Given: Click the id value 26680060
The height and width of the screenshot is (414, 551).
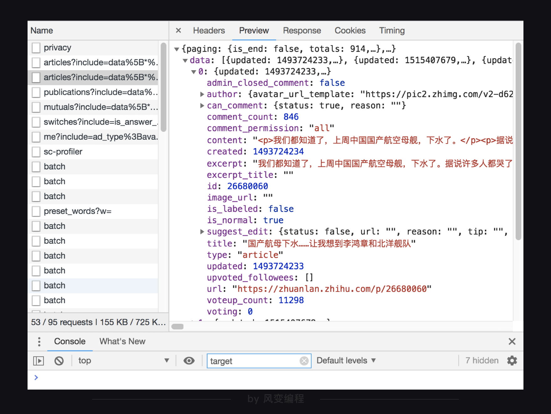Looking at the screenshot, I should (x=247, y=186).
